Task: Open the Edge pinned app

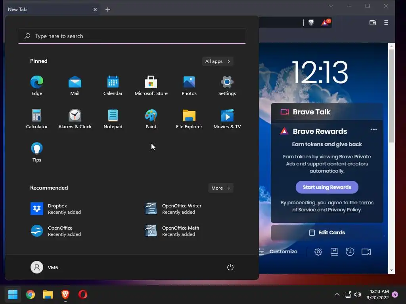Action: pyautogui.click(x=37, y=86)
